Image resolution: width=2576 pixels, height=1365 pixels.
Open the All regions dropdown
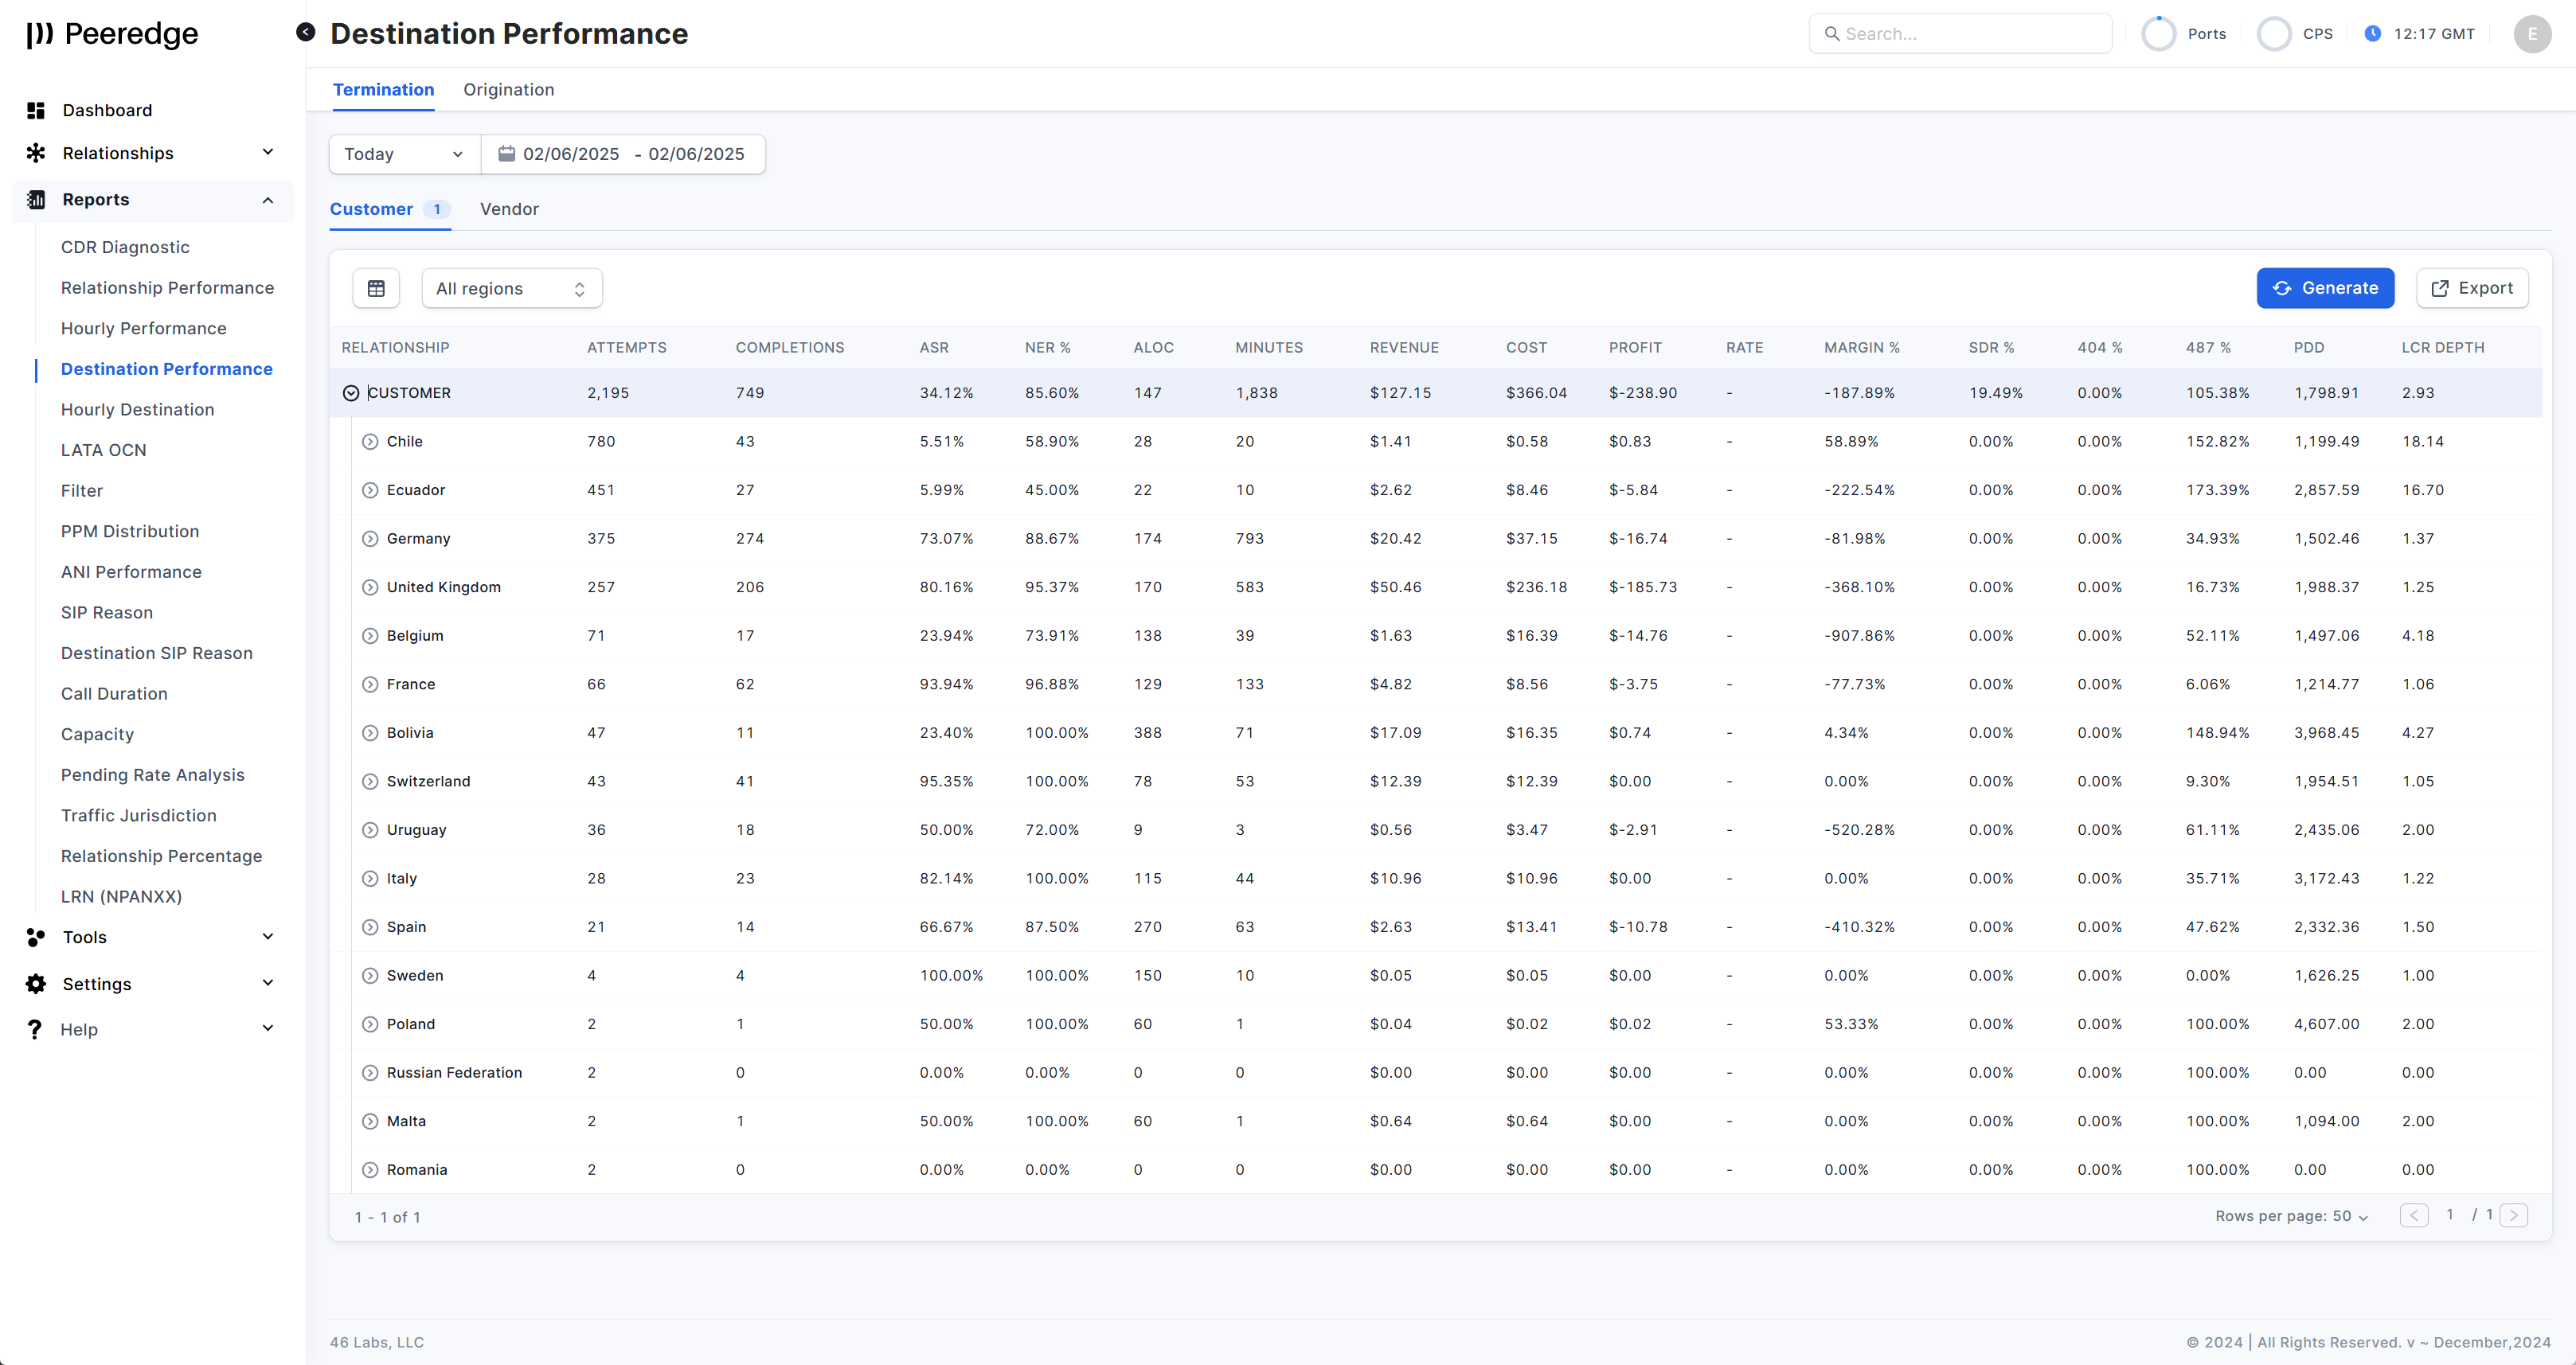(x=511, y=289)
